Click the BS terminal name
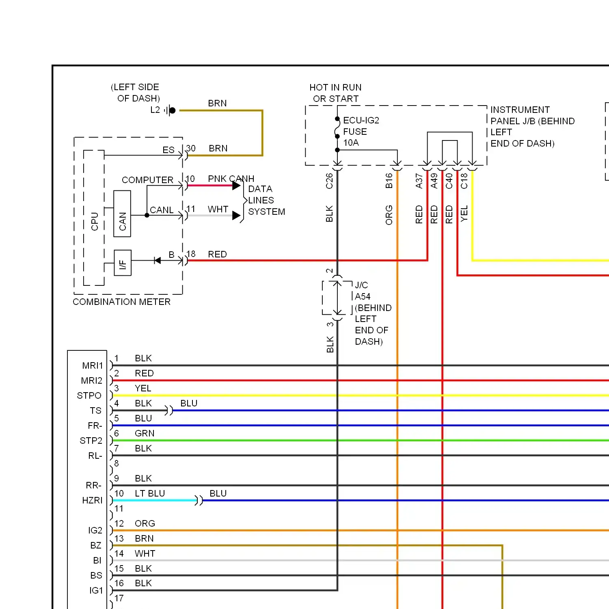The image size is (609, 609). pyautogui.click(x=96, y=575)
